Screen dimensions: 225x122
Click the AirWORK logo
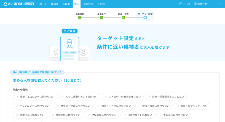point(13,4)
